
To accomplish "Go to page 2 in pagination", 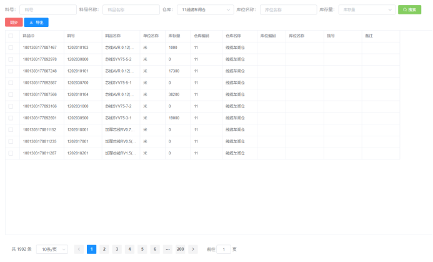I will point(104,249).
